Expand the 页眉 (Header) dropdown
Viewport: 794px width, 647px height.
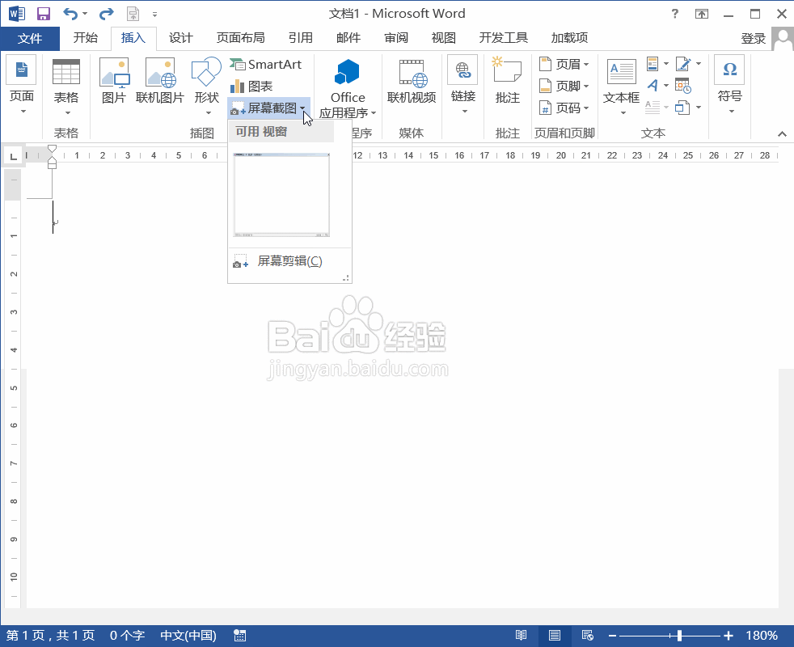(x=586, y=65)
